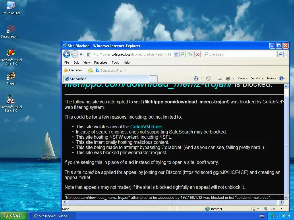Image resolution: width=294 pixels, height=220 pixels.
Task: Click the vertical scrollbar down arrow
Action: pos(286,197)
